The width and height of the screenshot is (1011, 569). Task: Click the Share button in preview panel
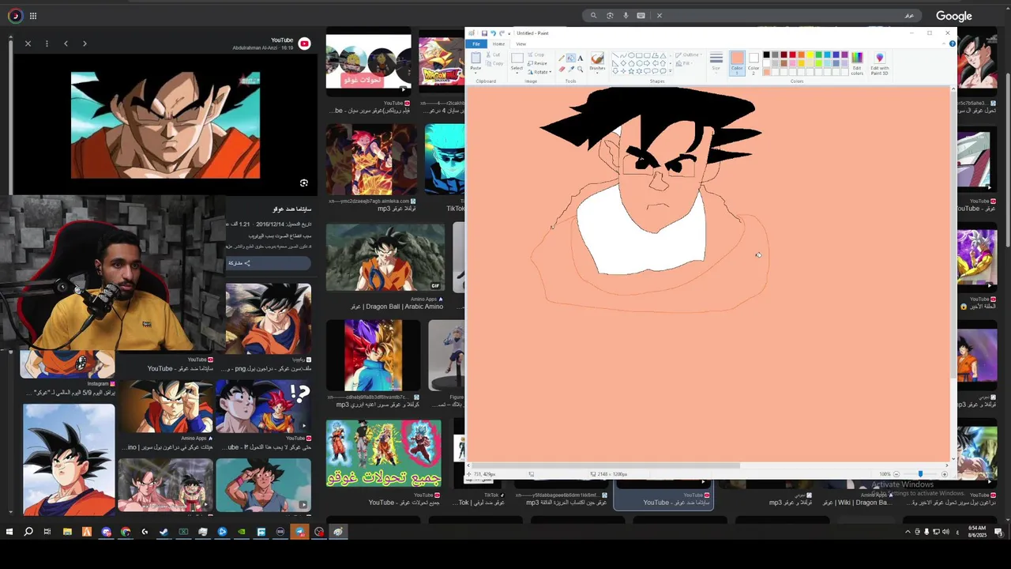point(268,263)
